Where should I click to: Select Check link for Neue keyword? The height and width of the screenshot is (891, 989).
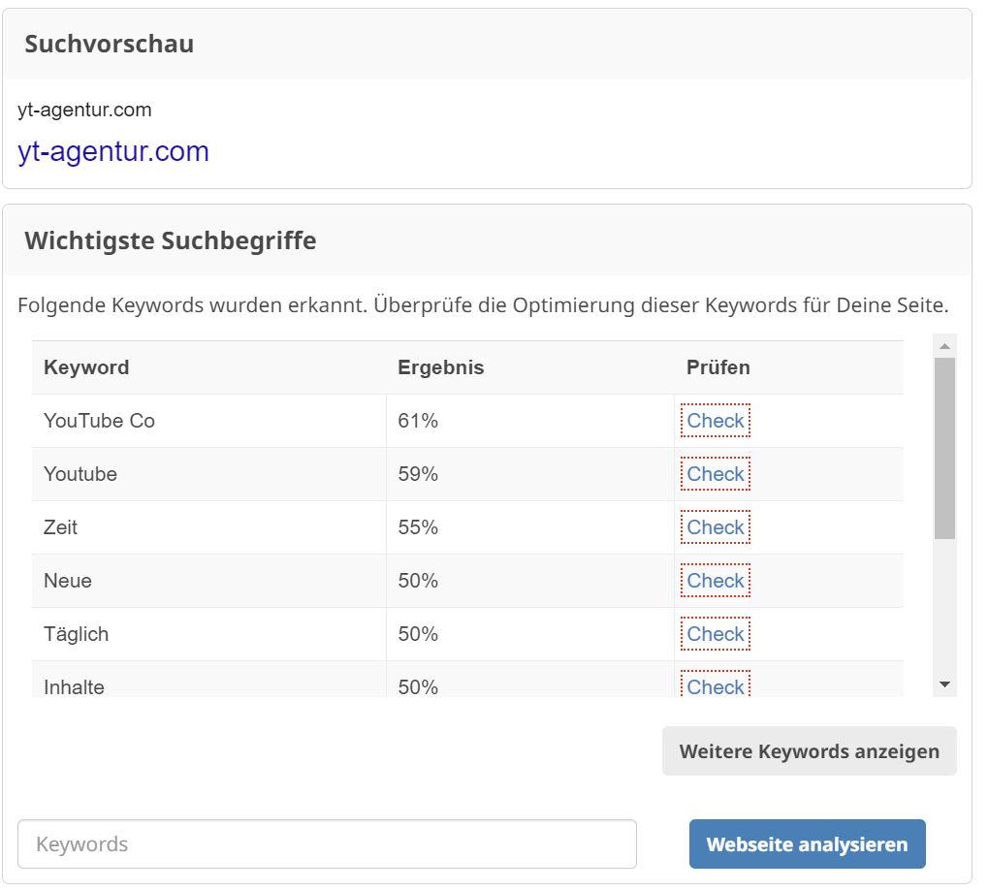click(x=716, y=581)
